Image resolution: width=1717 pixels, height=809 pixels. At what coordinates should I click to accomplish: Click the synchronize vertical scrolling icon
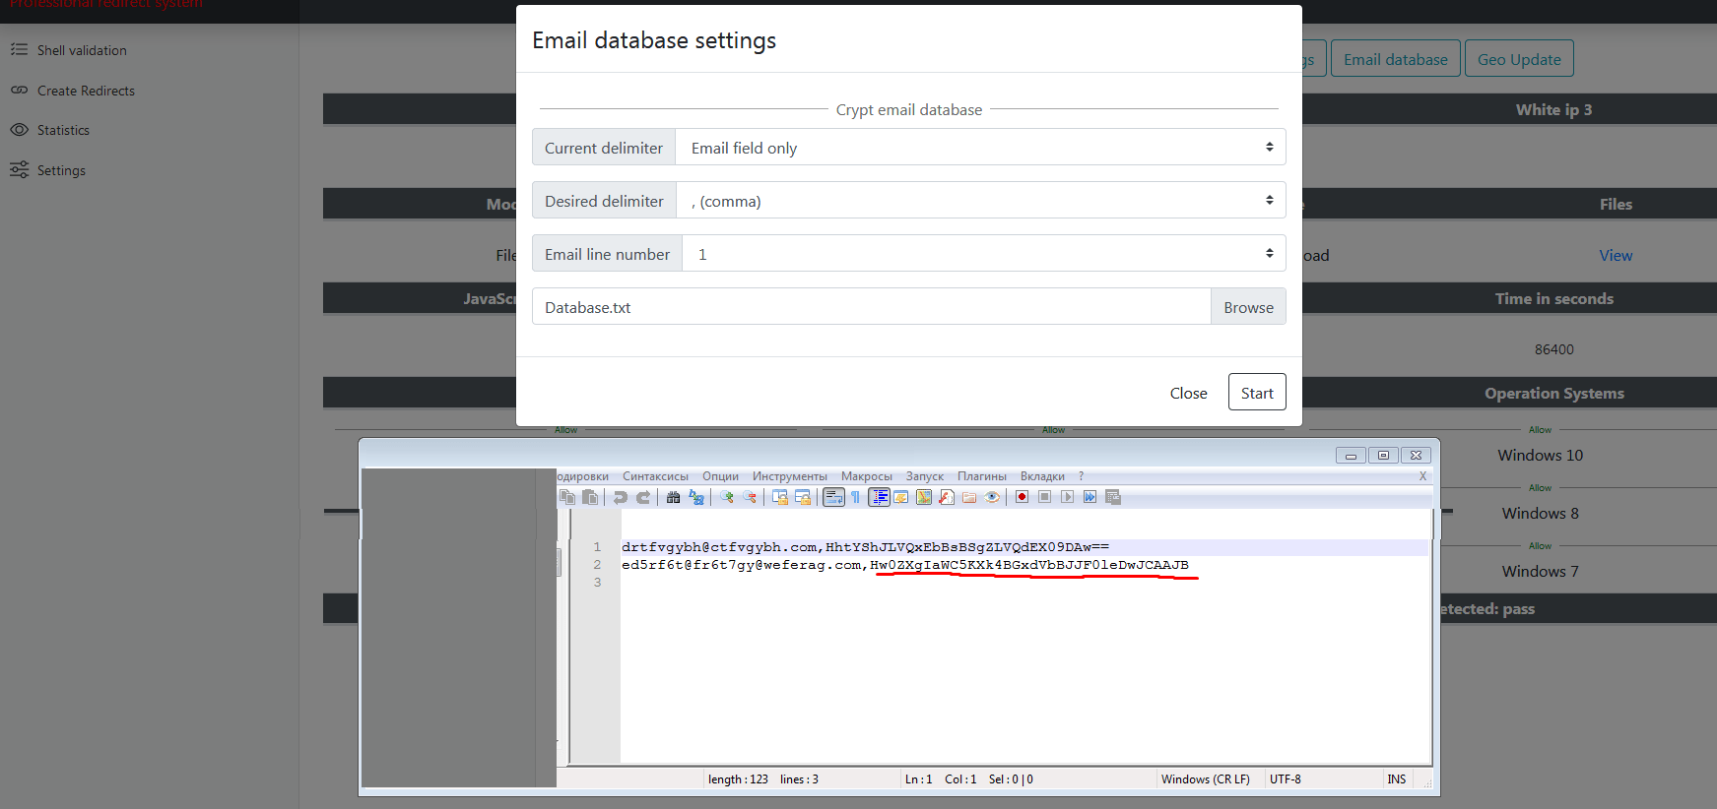point(780,497)
